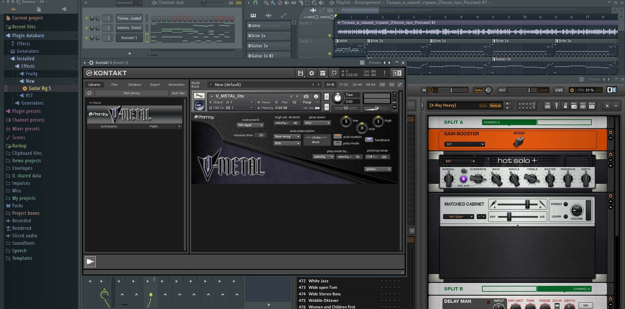Image resolution: width=625 pixels, height=309 pixels.
Task: Open V-Metal options... dropdown
Action: [378, 169]
